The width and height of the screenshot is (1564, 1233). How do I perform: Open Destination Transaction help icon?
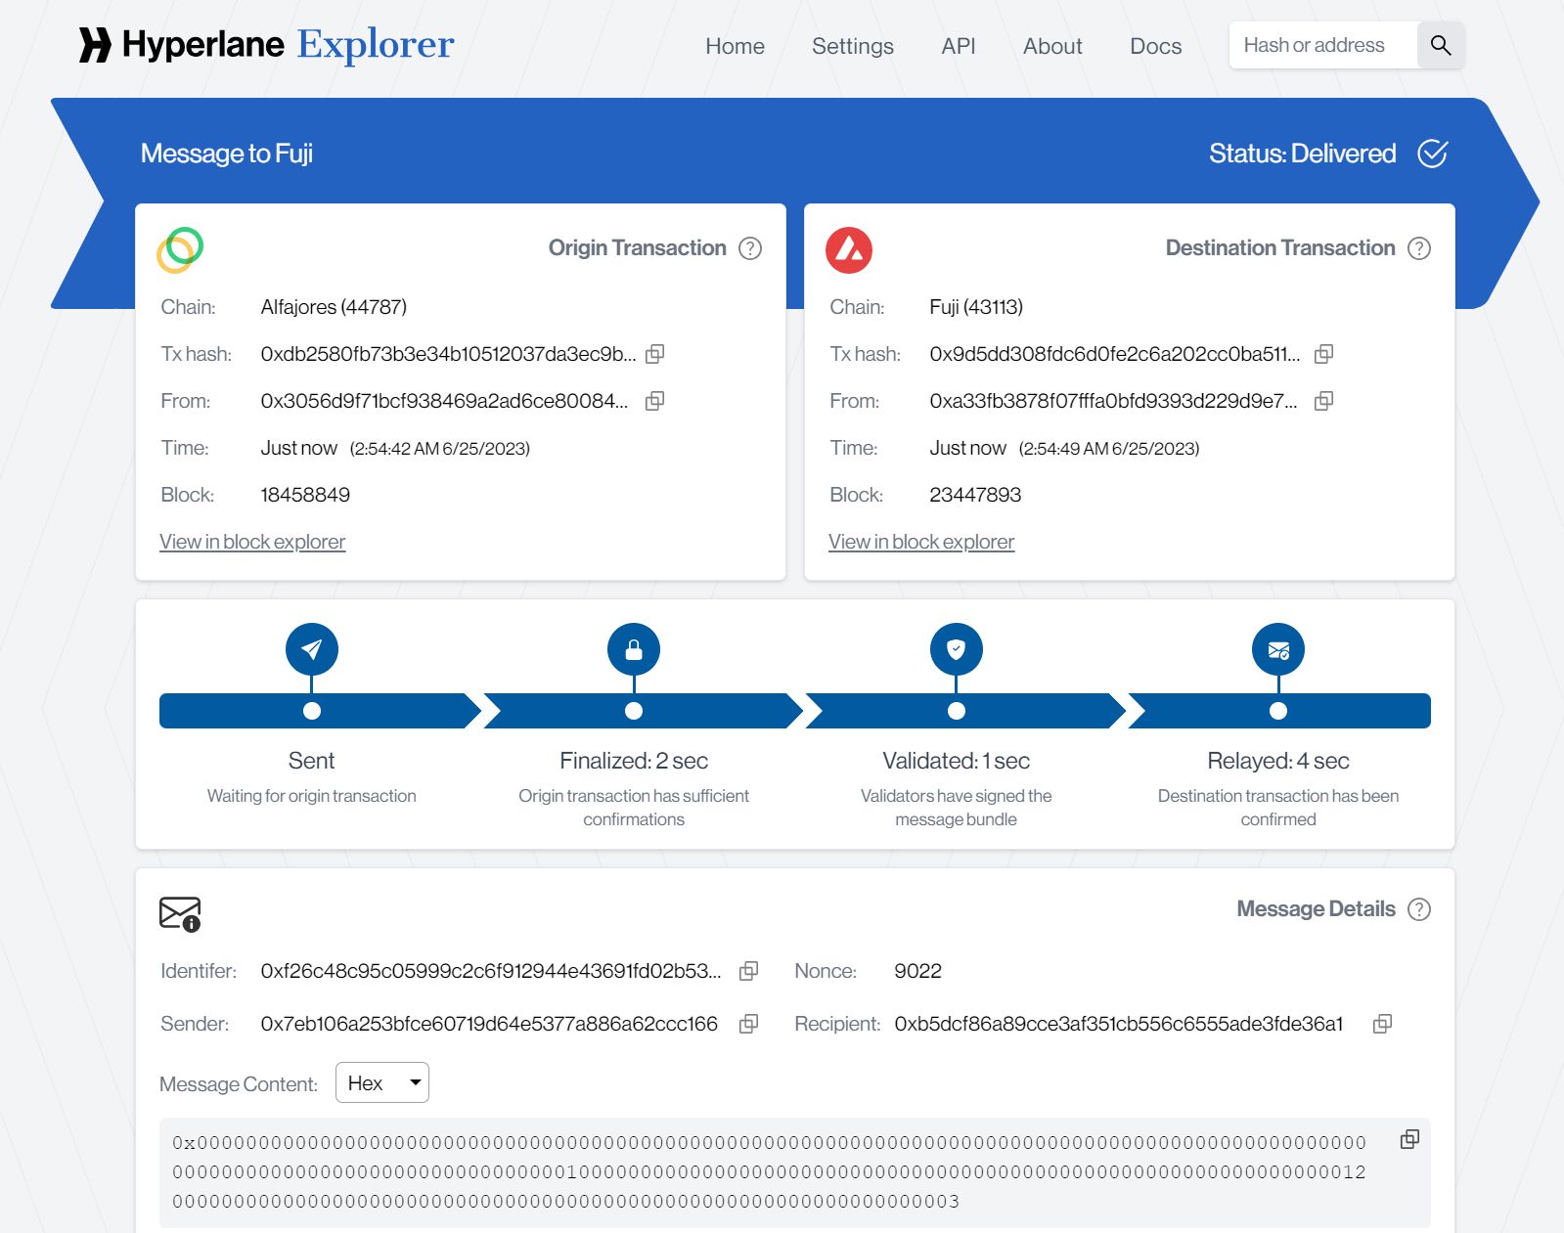pyautogui.click(x=1419, y=248)
